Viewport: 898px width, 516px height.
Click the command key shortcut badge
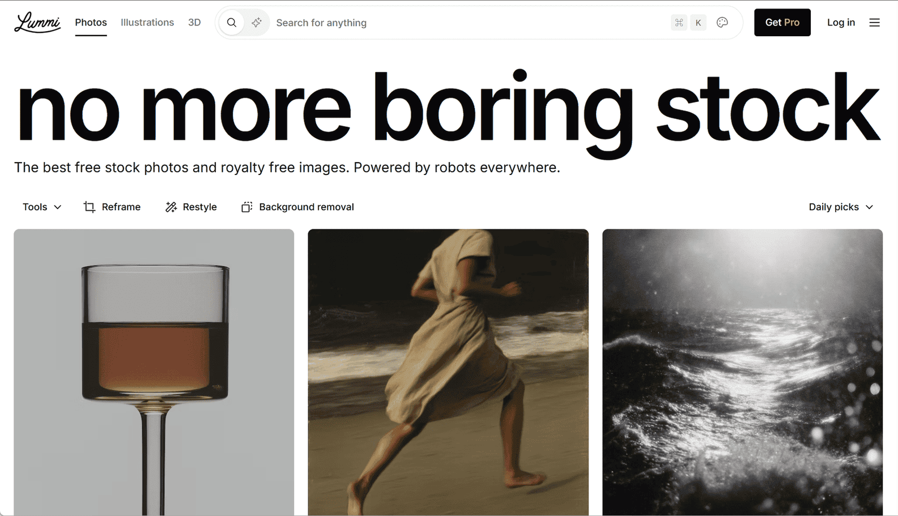(x=679, y=23)
